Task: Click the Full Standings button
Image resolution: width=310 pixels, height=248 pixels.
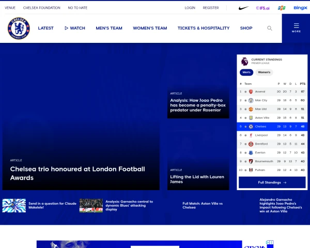Action: 272,182
